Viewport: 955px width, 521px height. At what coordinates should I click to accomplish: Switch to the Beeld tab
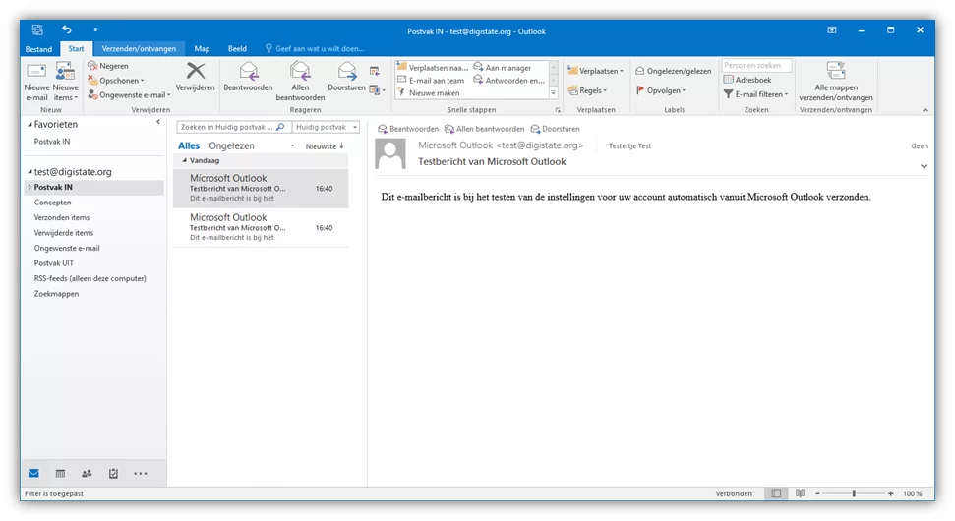pos(237,49)
